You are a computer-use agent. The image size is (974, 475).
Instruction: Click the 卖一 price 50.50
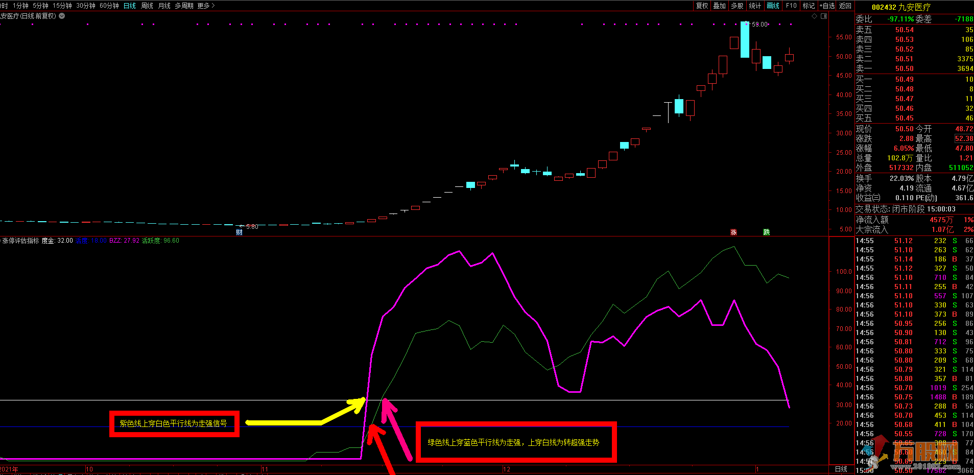(904, 68)
